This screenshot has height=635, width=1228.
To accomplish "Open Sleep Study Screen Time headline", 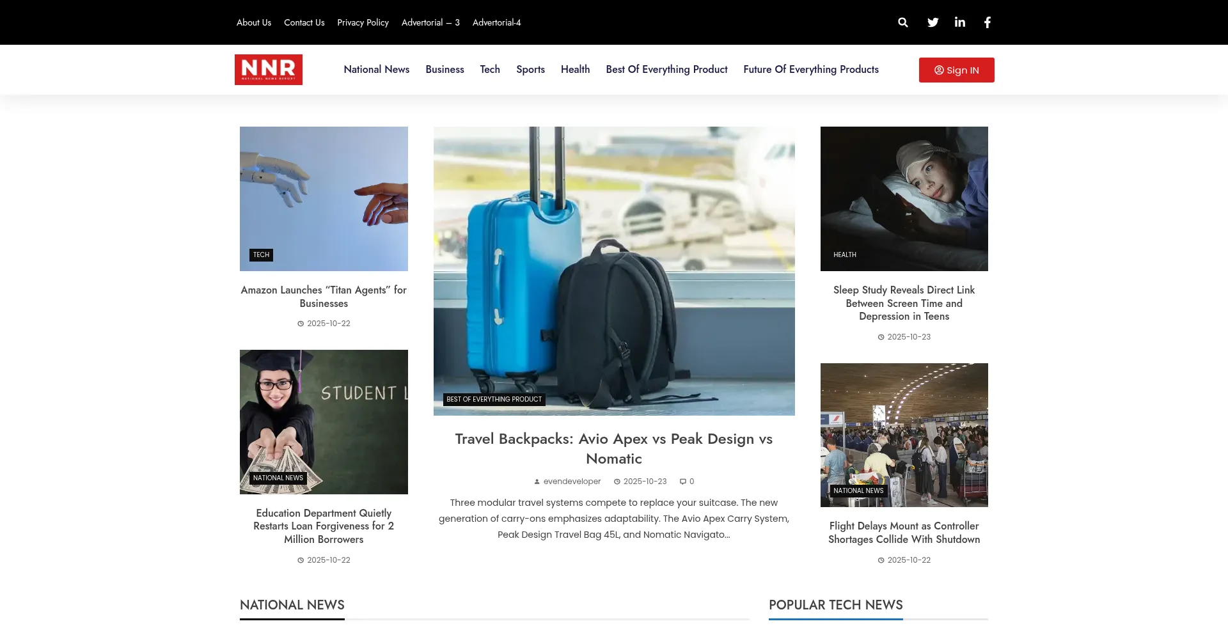I will point(904,303).
